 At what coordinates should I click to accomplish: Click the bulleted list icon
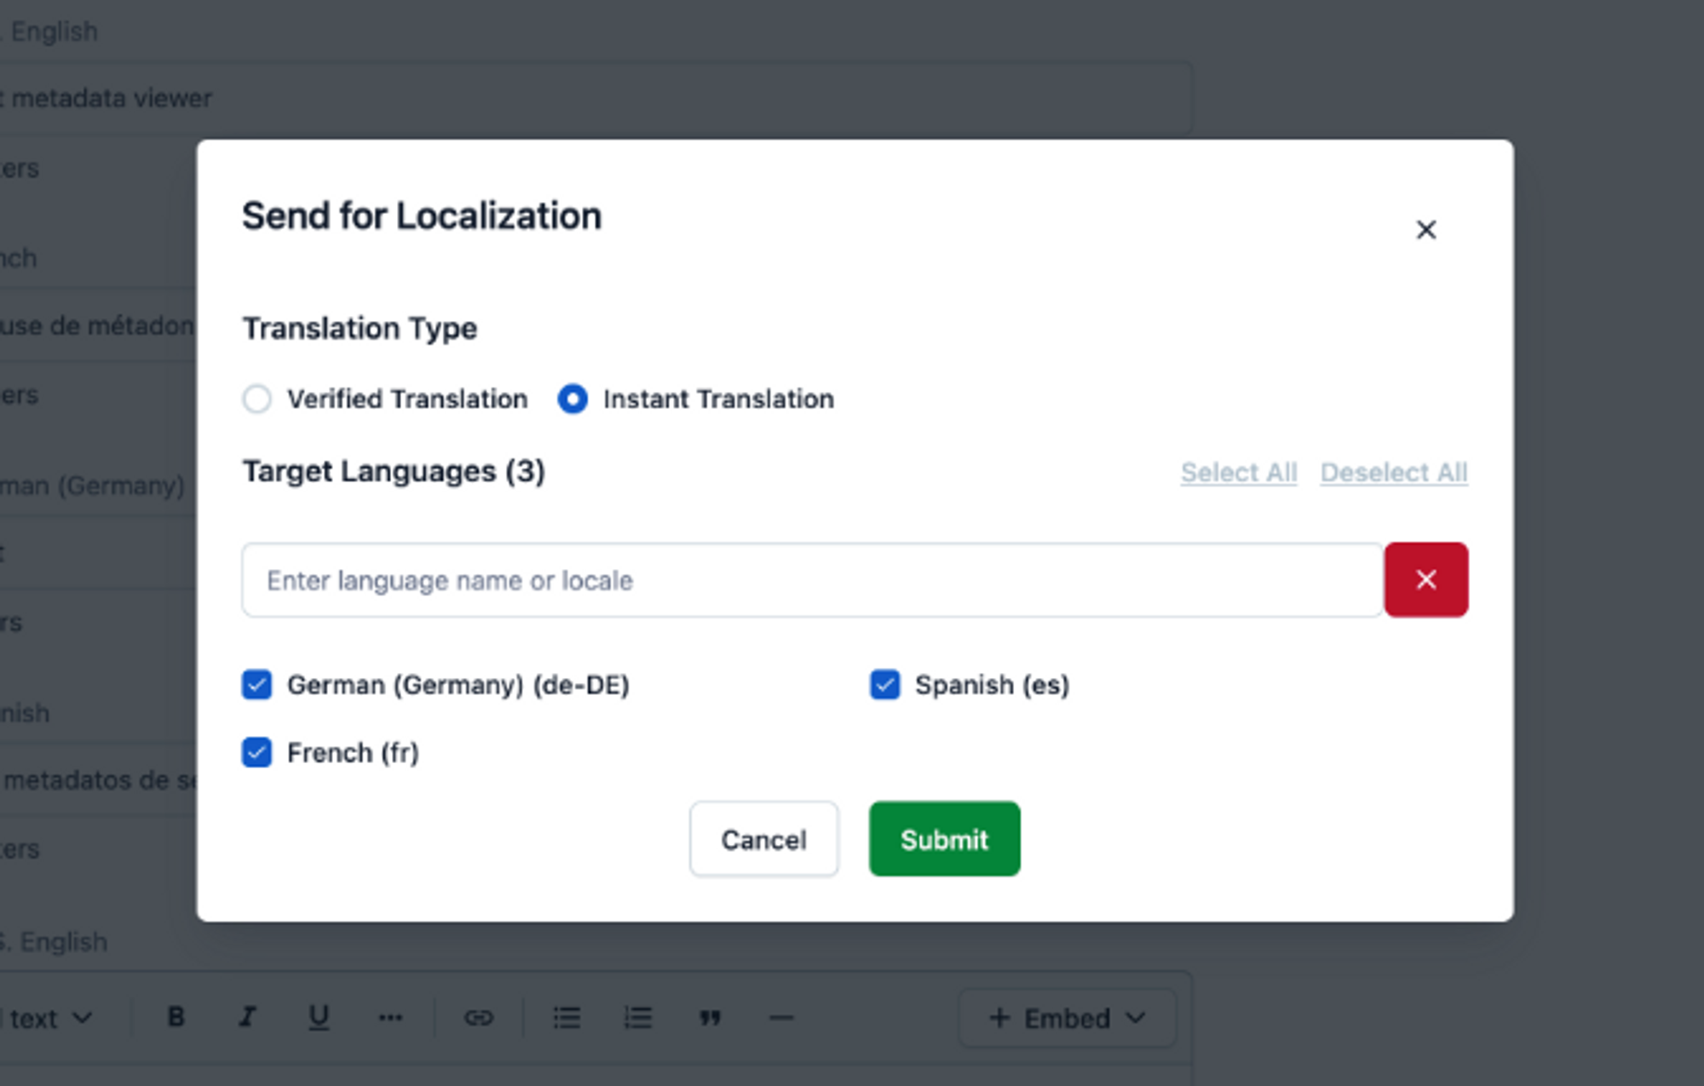tap(567, 1017)
